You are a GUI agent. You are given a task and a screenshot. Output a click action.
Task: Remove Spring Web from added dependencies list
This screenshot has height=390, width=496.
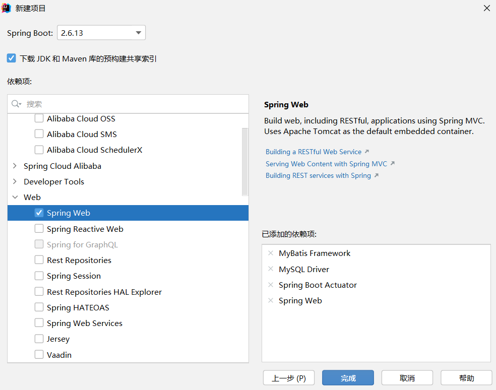point(271,300)
